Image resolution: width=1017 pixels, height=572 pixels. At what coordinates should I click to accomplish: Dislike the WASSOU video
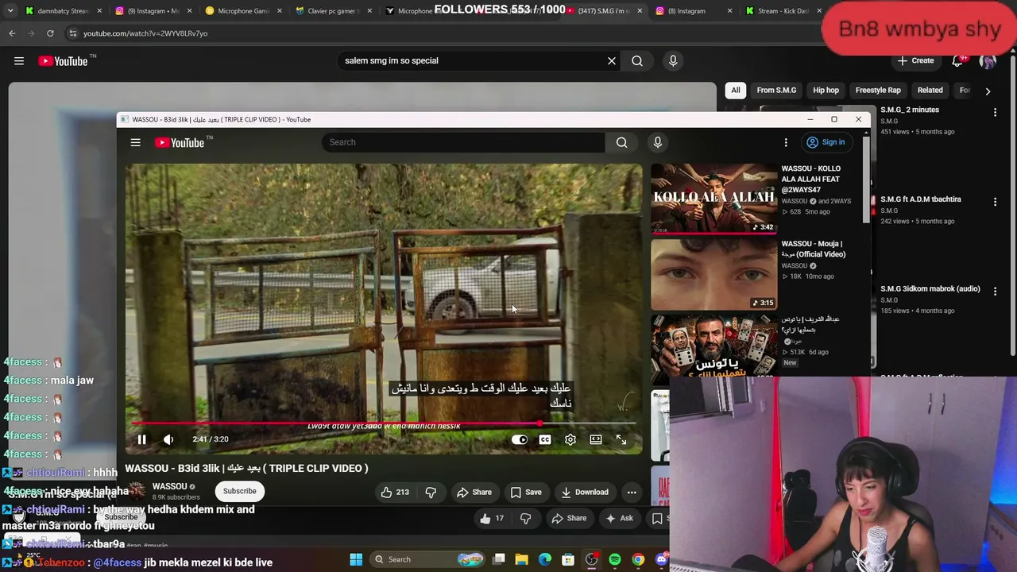pos(431,492)
